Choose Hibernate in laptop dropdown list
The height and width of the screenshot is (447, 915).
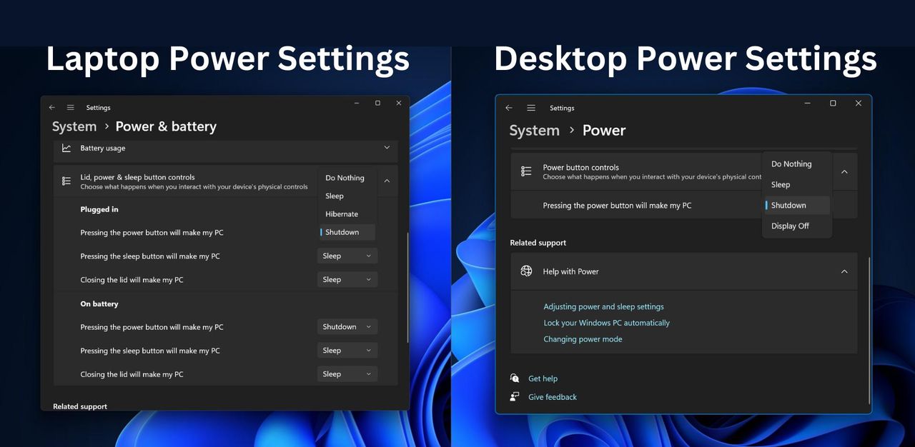tap(347, 214)
